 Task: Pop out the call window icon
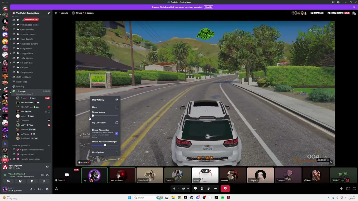[348, 189]
